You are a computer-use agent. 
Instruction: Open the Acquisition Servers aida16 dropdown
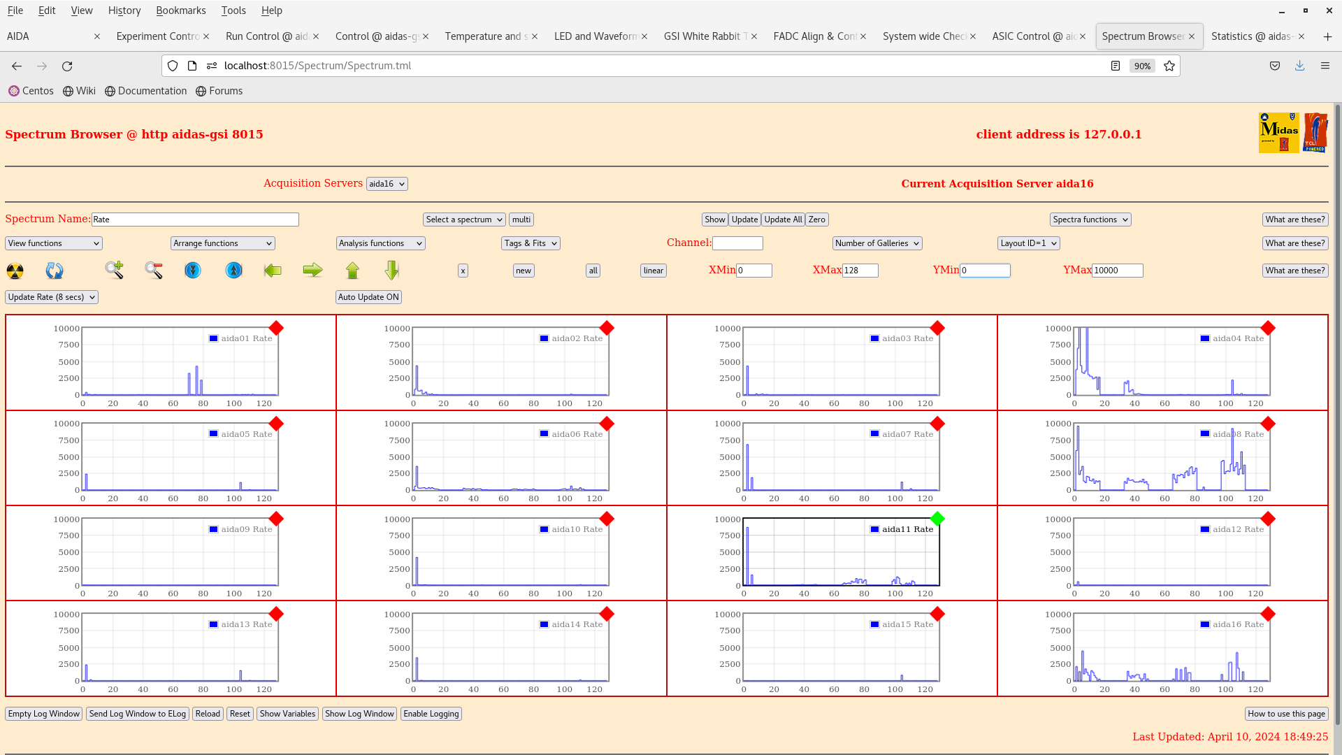click(x=387, y=184)
